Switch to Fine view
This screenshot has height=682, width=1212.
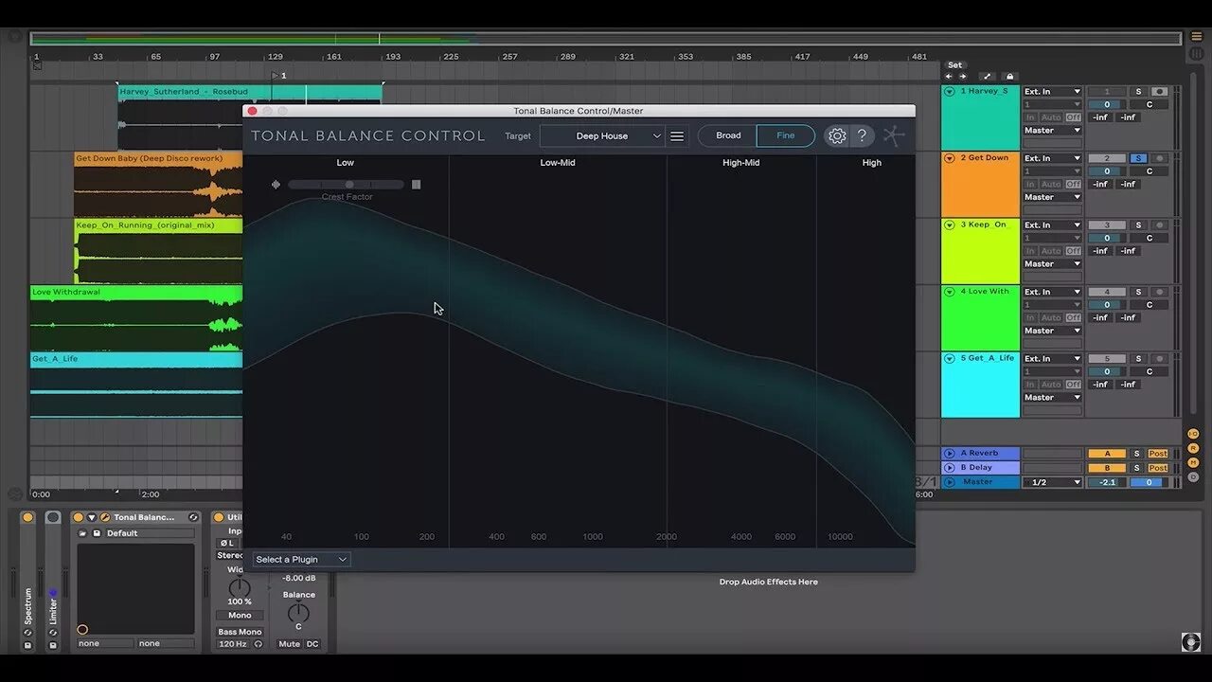[786, 135]
